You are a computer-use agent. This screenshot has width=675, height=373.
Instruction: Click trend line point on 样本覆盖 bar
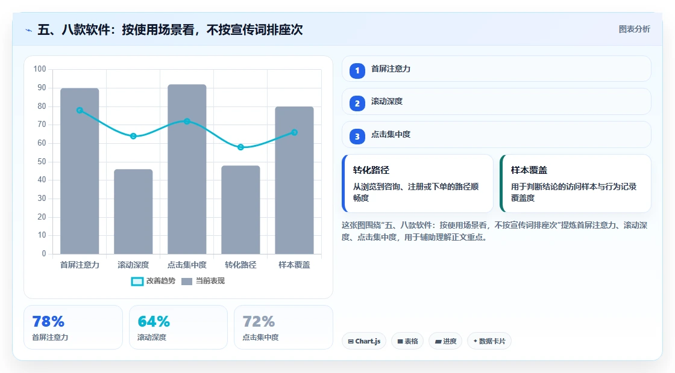[295, 132]
